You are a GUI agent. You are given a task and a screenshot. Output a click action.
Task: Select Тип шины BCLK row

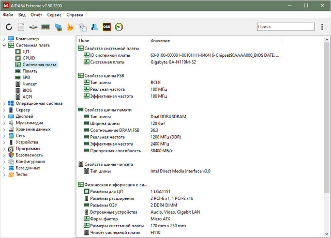(x=123, y=83)
